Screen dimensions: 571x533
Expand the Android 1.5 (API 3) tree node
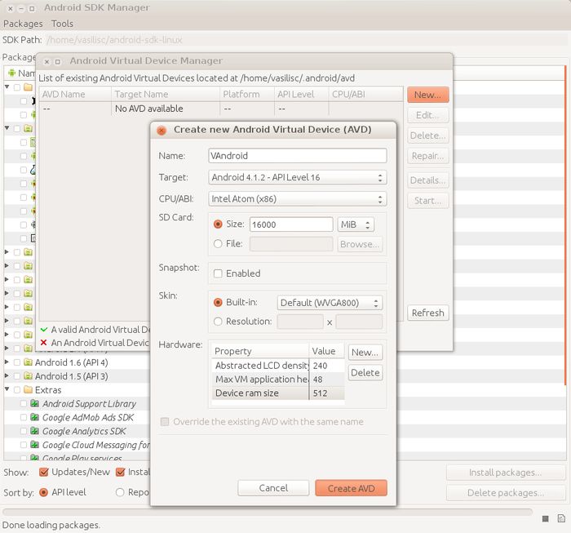(x=7, y=375)
